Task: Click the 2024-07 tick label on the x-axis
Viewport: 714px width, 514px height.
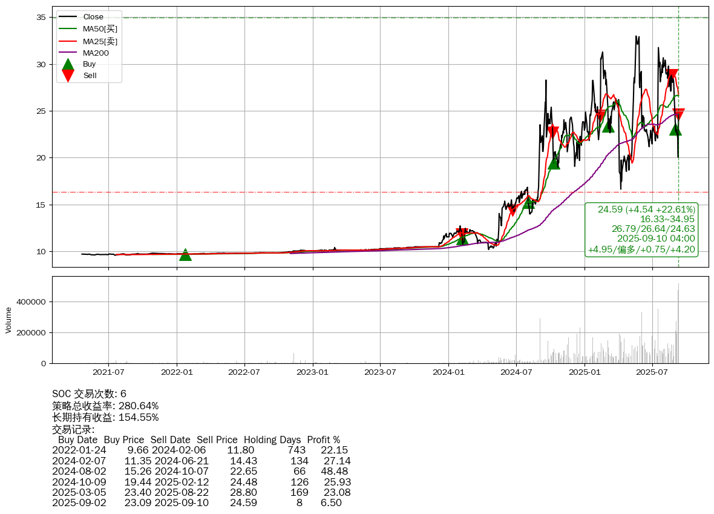Action: pyautogui.click(x=516, y=371)
